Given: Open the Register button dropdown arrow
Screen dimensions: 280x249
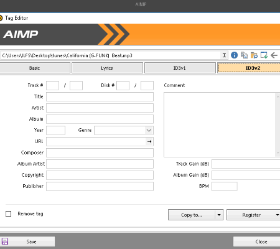Looking at the screenshot, I should (x=277, y=215).
